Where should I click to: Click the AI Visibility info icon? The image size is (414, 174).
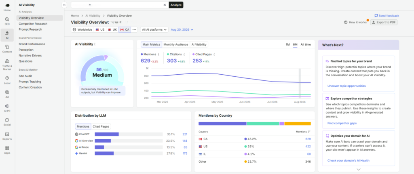(x=95, y=44)
